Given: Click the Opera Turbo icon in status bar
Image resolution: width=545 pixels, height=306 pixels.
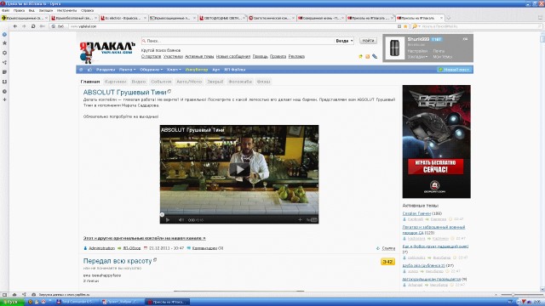Looking at the screenshot, I should click(x=33, y=295).
